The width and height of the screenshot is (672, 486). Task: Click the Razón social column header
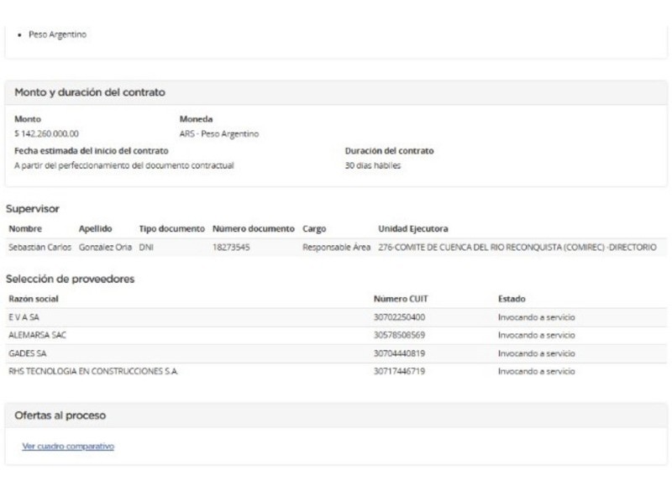click(x=34, y=299)
